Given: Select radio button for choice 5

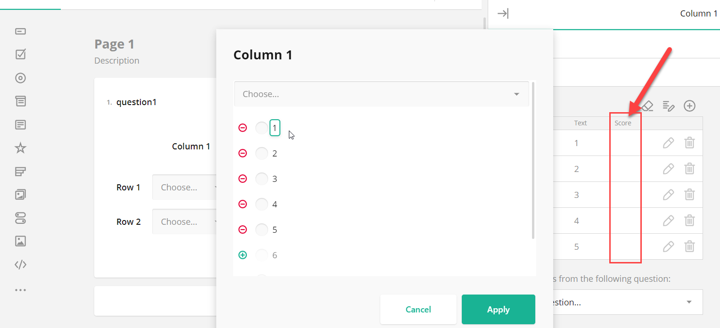Looking at the screenshot, I should (262, 230).
